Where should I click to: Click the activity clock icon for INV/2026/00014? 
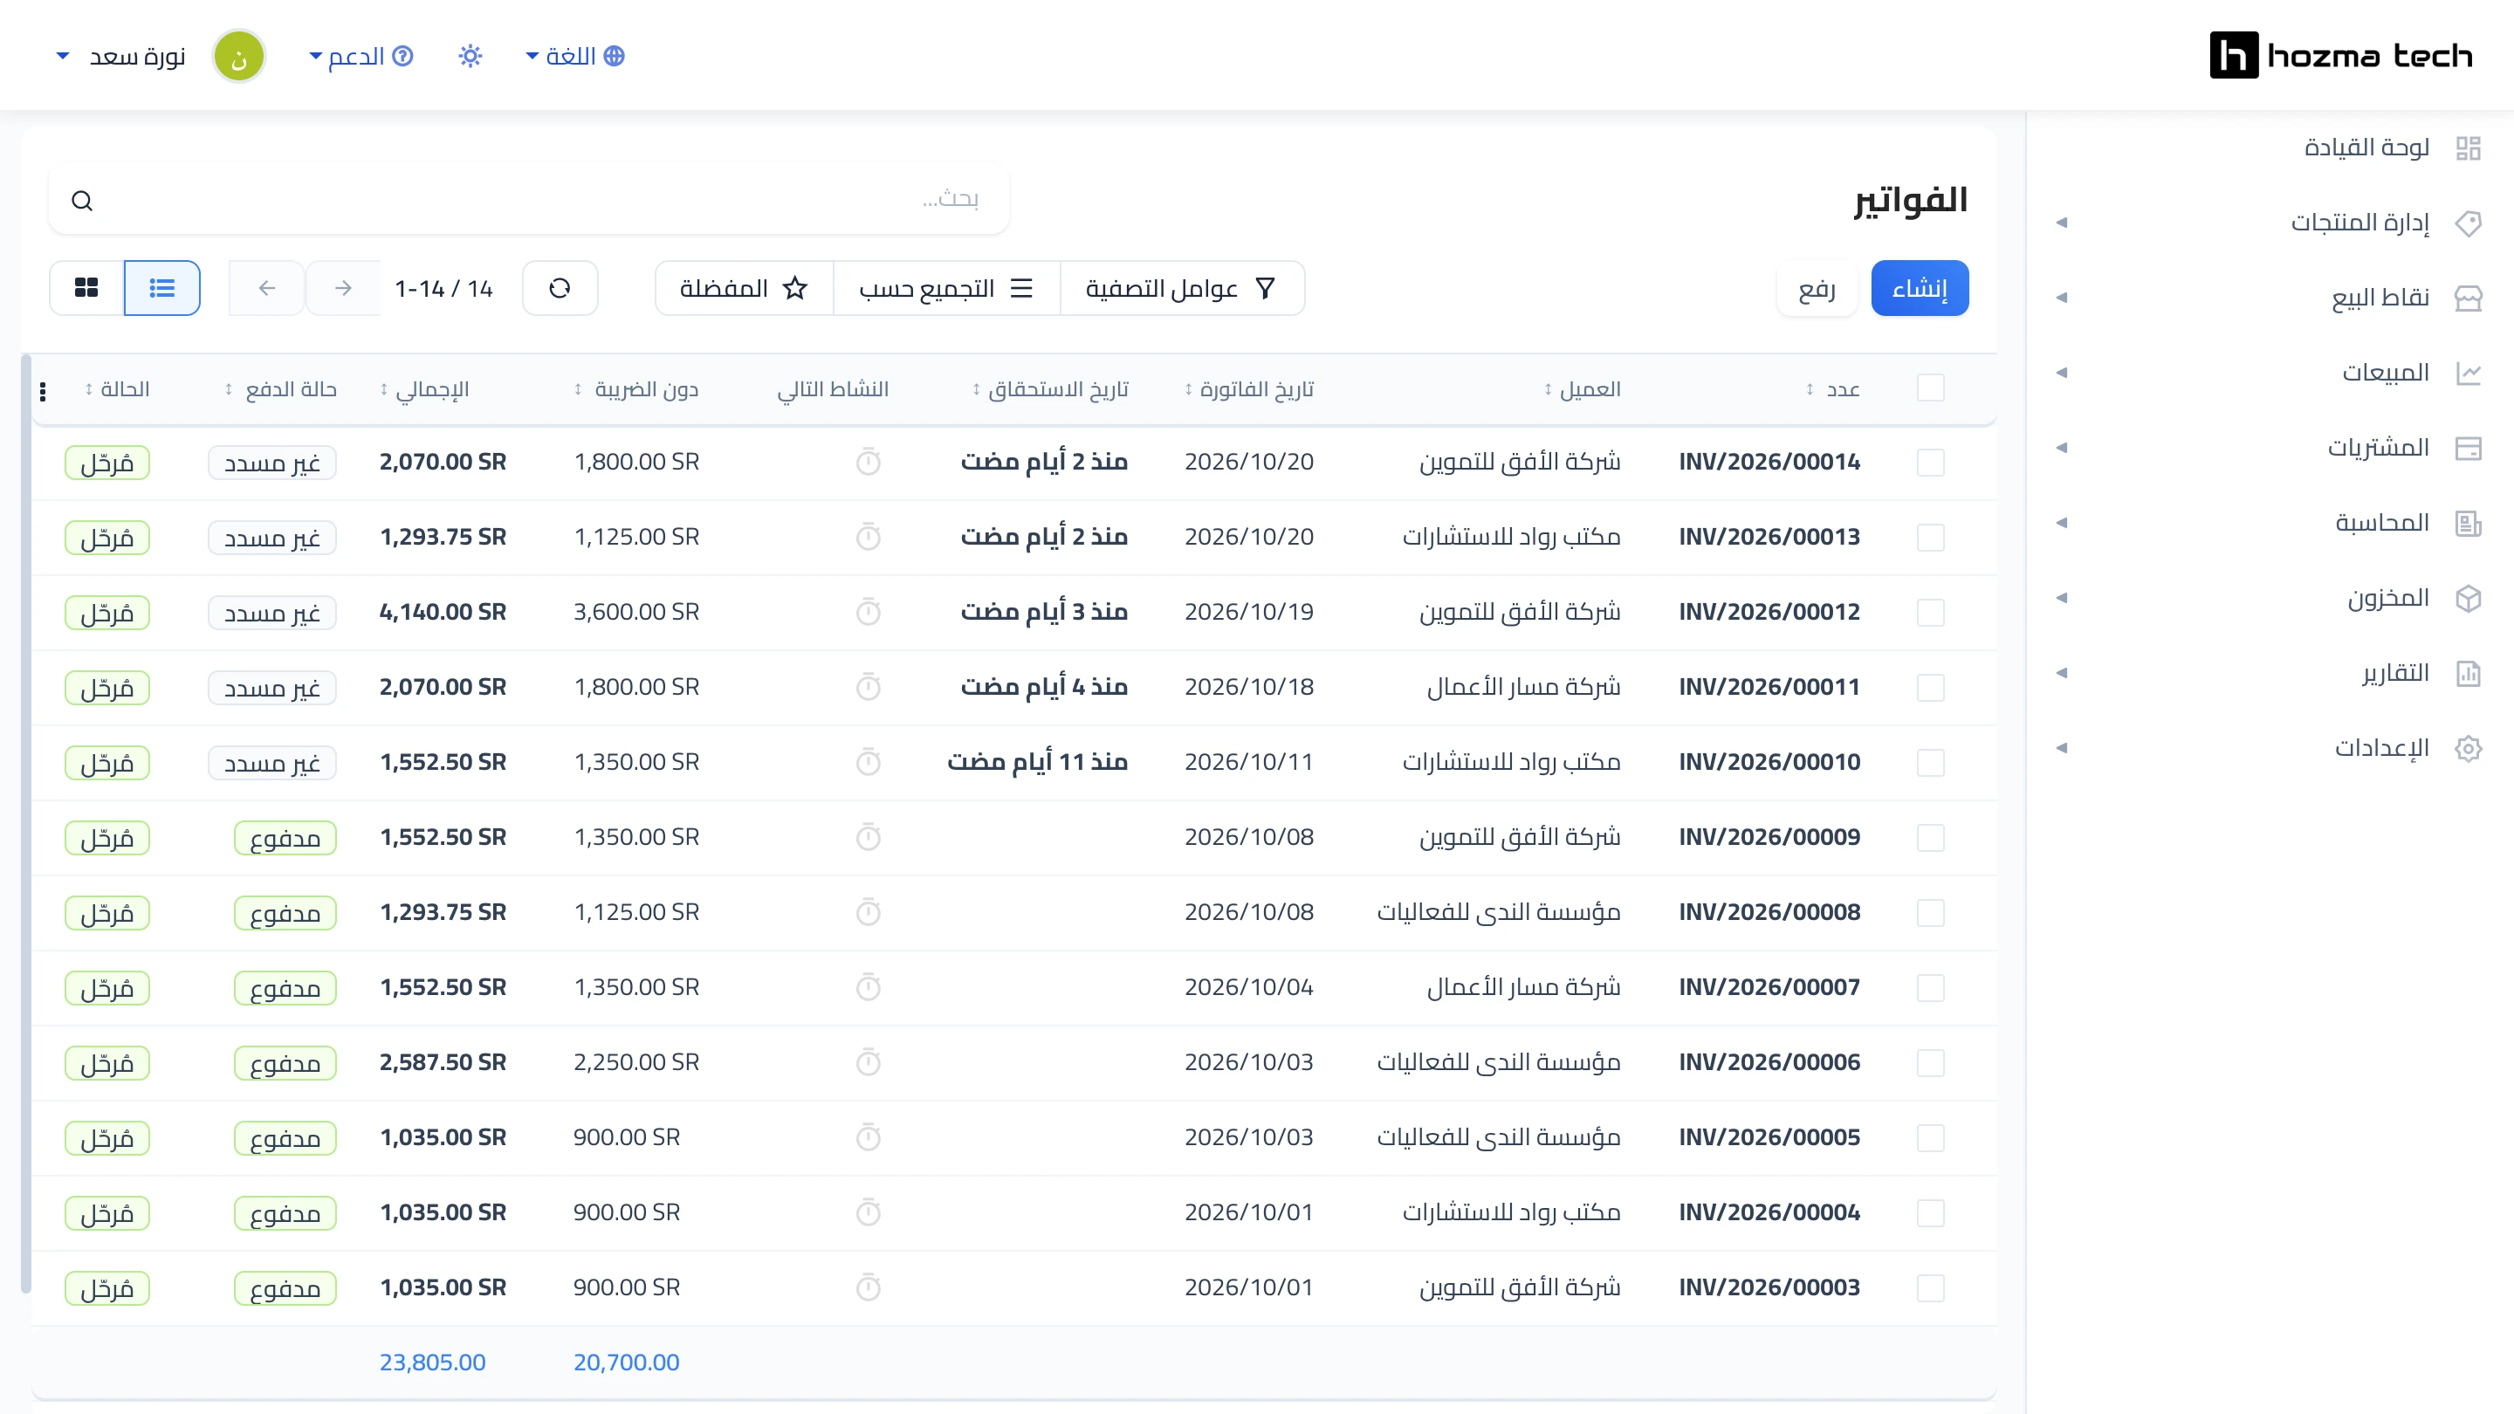tap(868, 462)
